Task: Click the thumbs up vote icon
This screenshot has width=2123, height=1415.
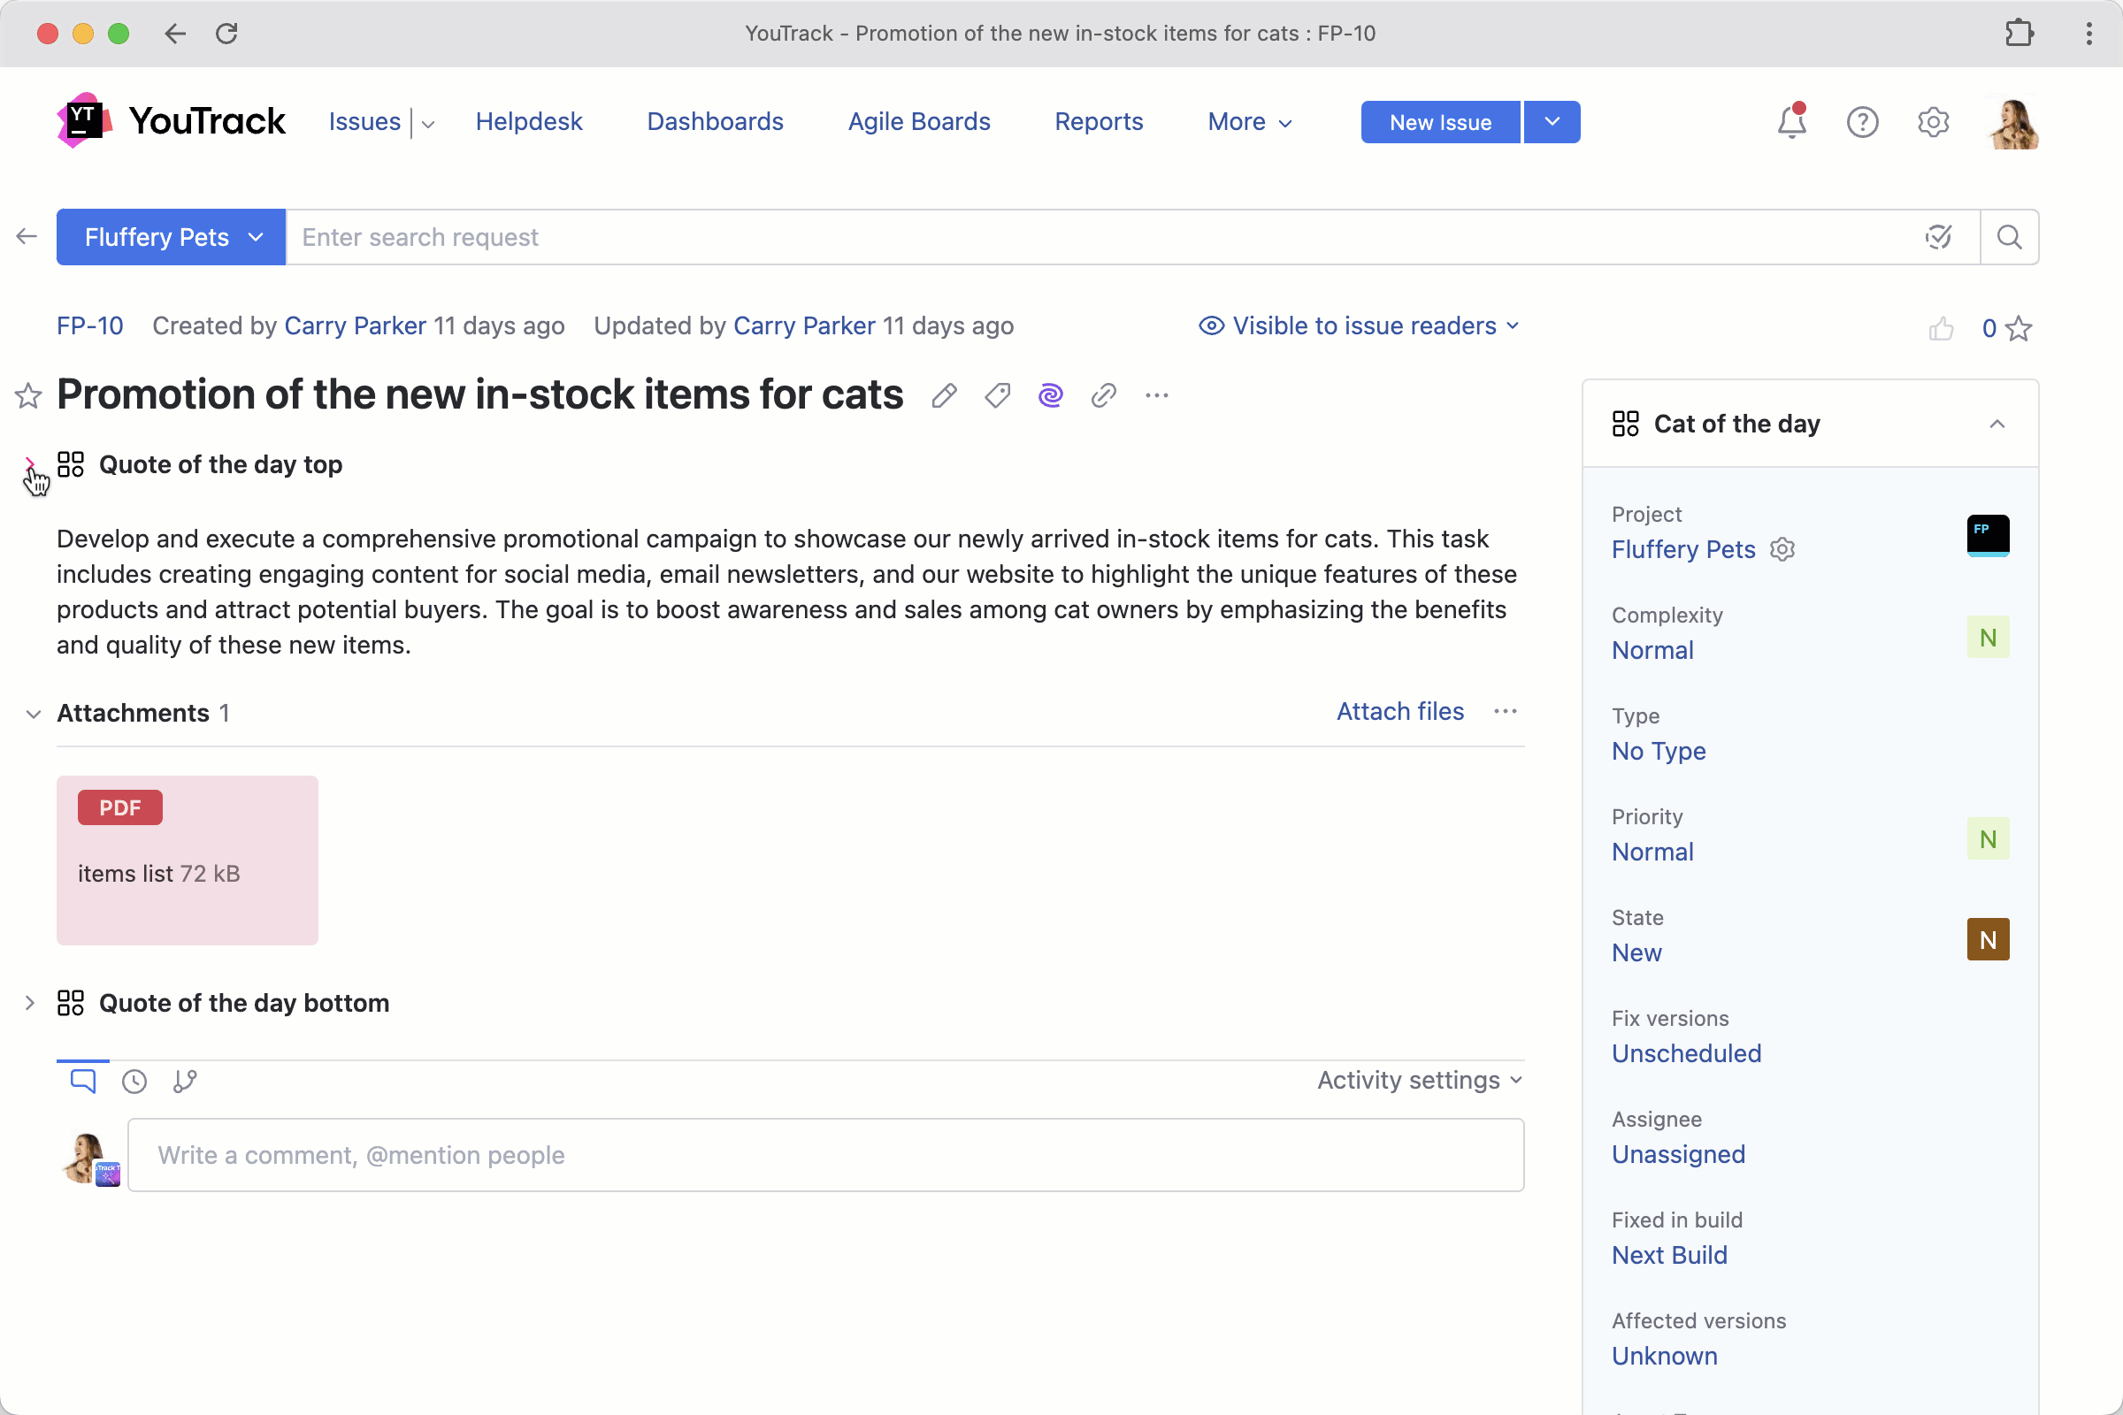Action: point(1941,328)
